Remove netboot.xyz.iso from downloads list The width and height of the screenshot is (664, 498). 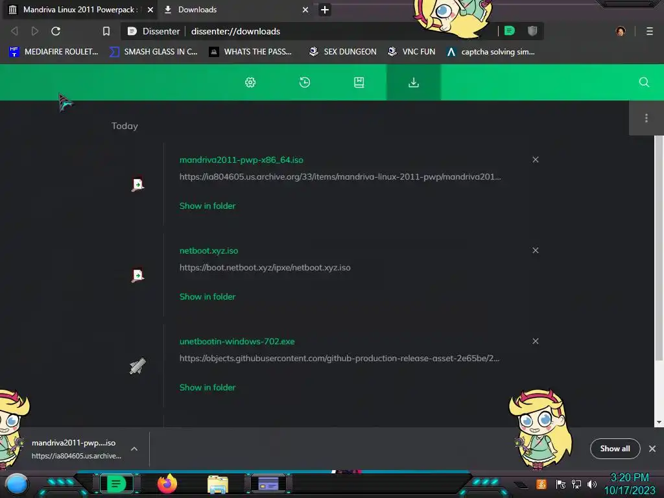[535, 250]
